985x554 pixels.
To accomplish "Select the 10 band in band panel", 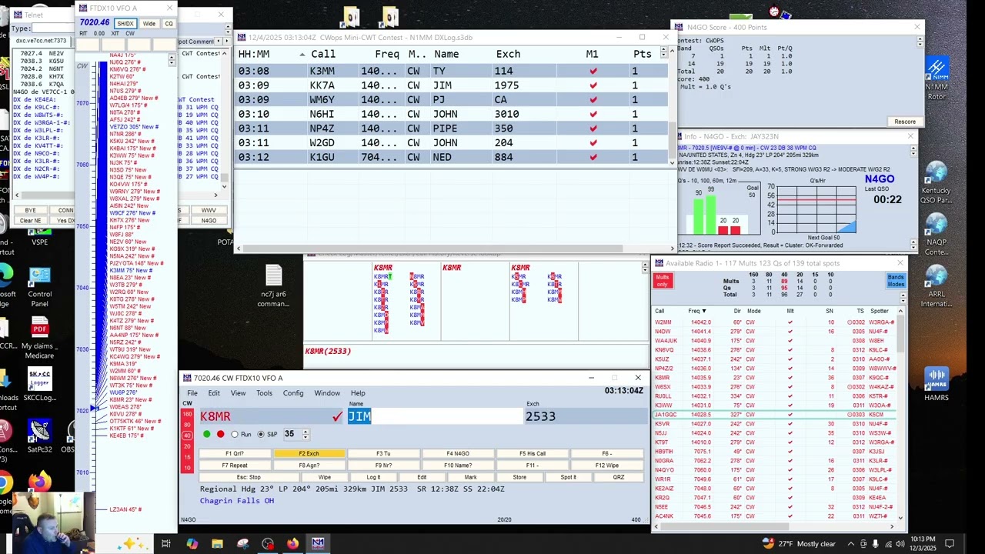I will pyautogui.click(x=187, y=468).
